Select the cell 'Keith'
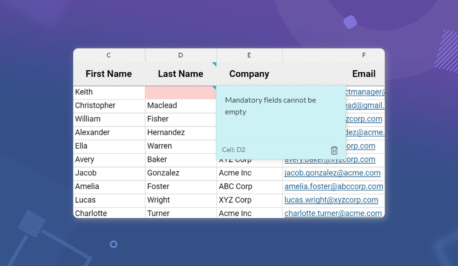 pyautogui.click(x=109, y=92)
